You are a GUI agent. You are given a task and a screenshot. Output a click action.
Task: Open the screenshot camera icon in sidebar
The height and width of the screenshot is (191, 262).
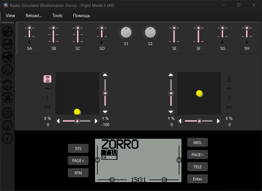click(x=7, y=112)
